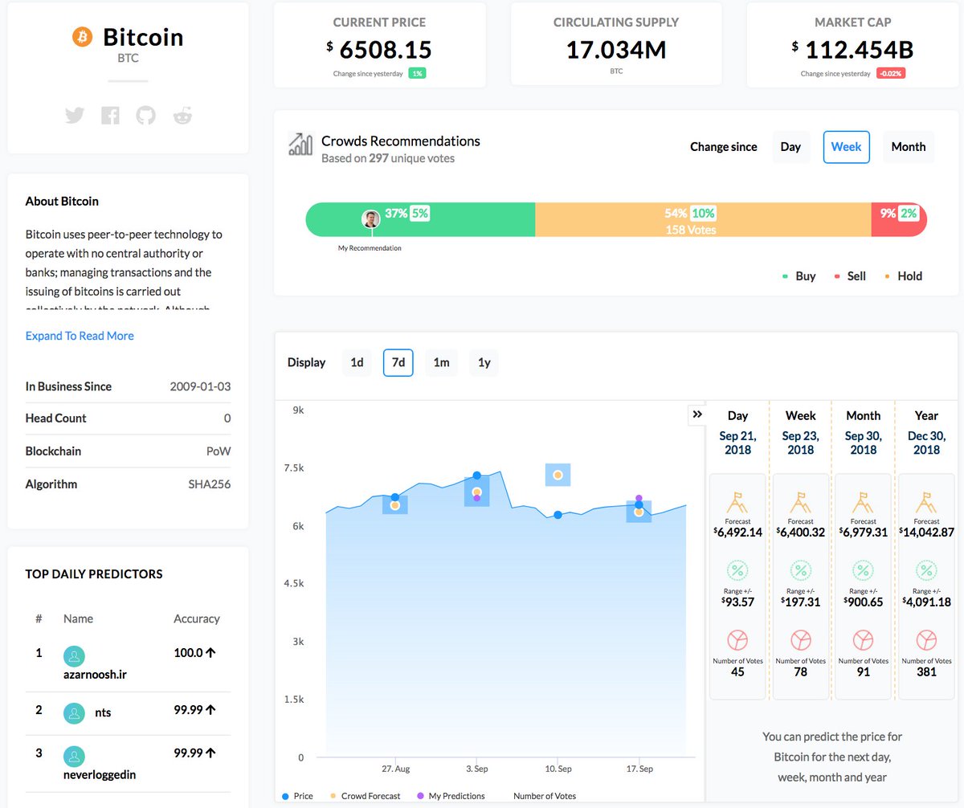The width and height of the screenshot is (964, 808).
Task: Click the green Buy segment of bar
Action: pyautogui.click(x=420, y=219)
